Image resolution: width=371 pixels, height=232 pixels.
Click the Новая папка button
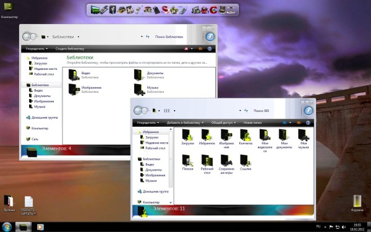pyautogui.click(x=252, y=122)
